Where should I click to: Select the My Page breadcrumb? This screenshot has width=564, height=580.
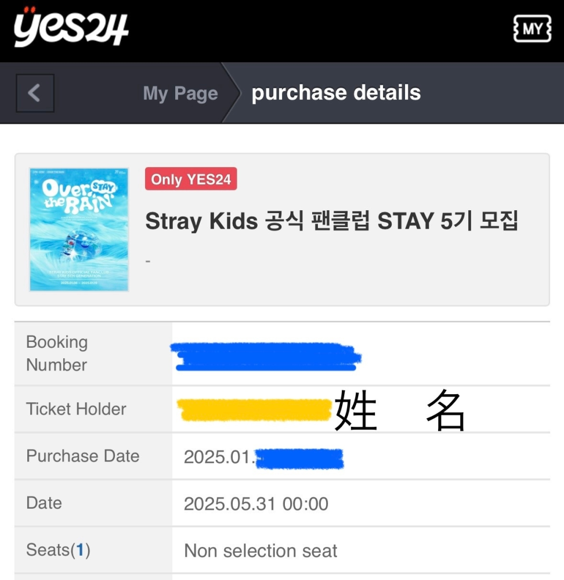click(180, 93)
